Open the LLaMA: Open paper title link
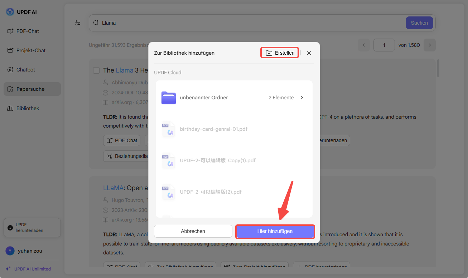 click(125, 188)
